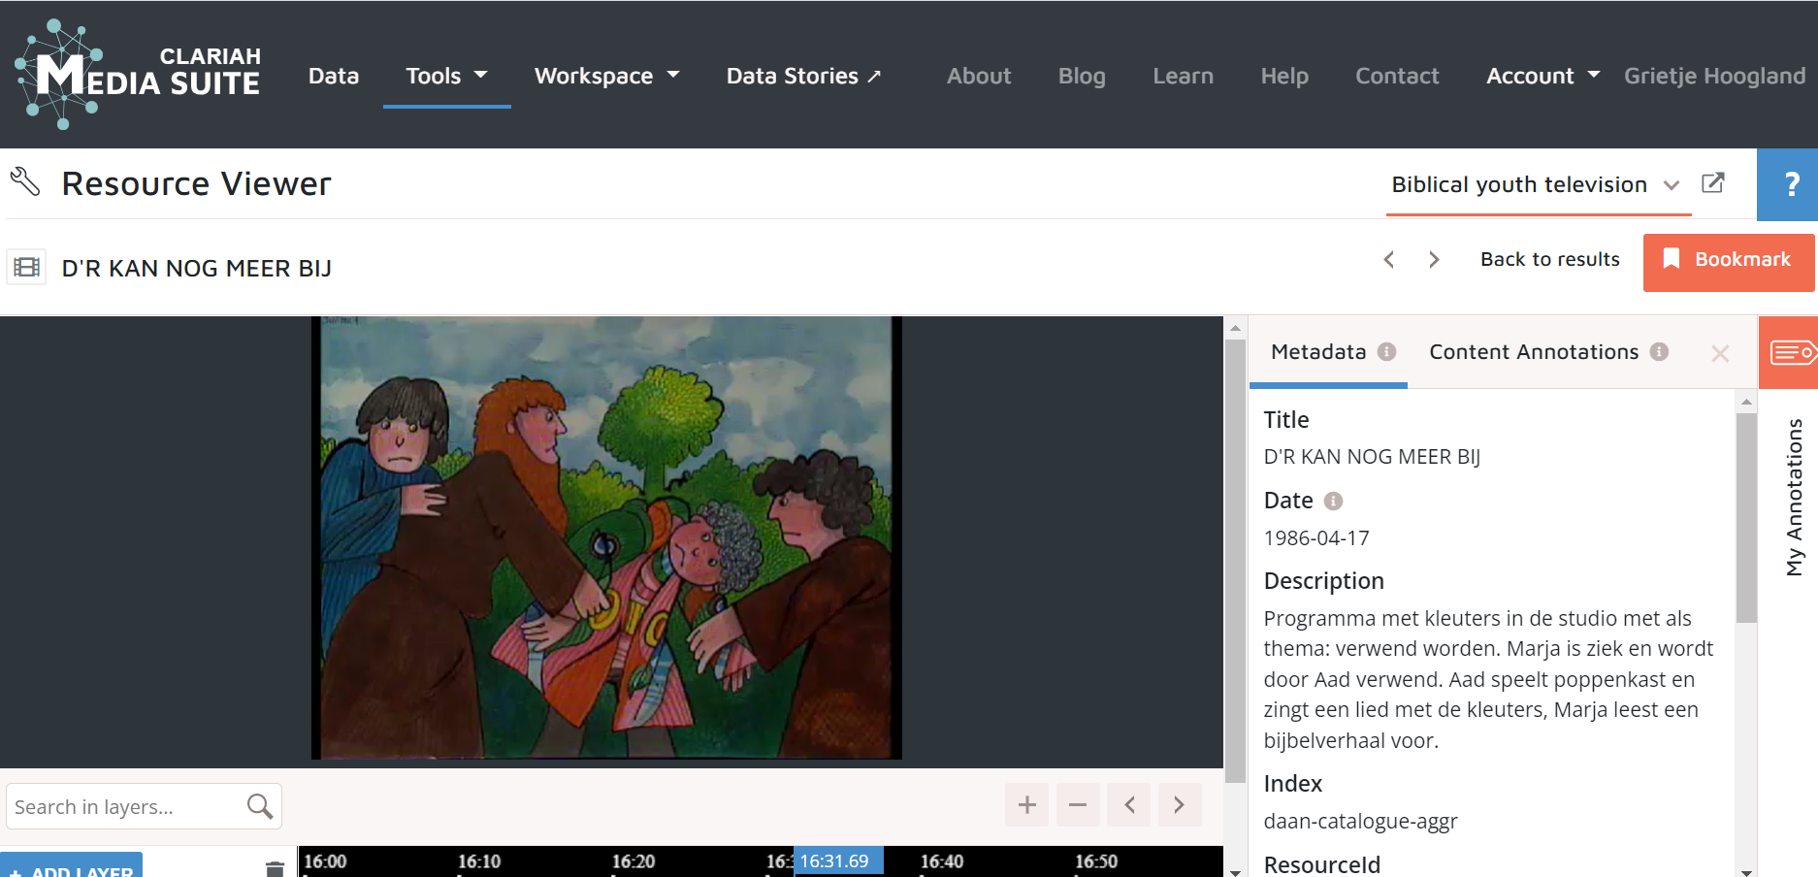Open the annotation tag icon panel
The image size is (1818, 877).
tap(1790, 352)
